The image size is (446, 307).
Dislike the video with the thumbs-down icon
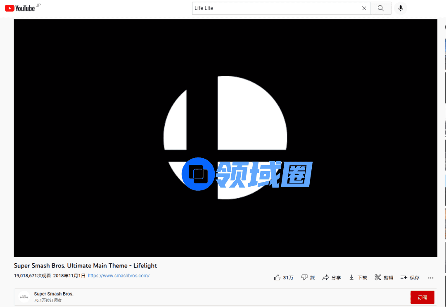click(304, 278)
